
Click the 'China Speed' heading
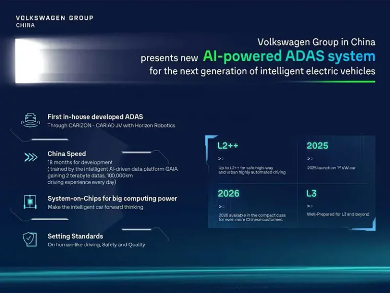click(67, 154)
